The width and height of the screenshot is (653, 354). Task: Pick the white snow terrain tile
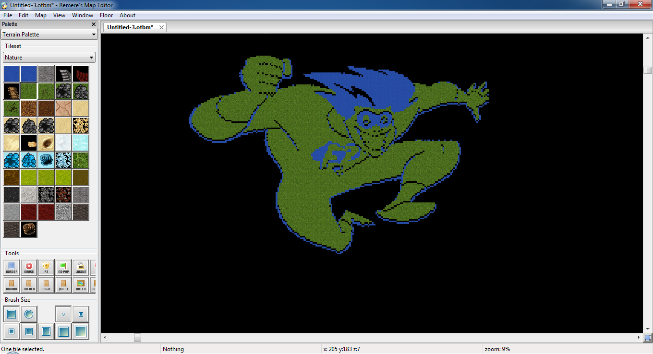pyautogui.click(x=63, y=143)
